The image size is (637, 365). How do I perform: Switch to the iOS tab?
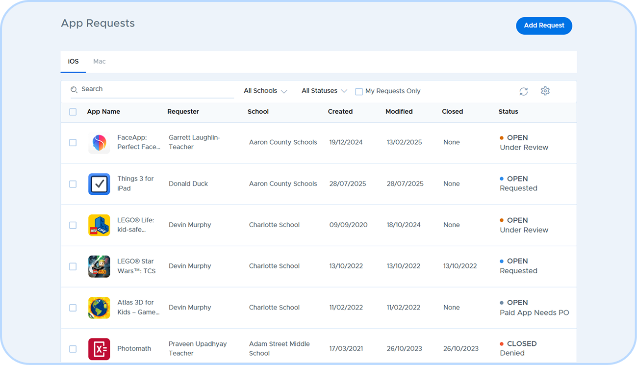[73, 61]
